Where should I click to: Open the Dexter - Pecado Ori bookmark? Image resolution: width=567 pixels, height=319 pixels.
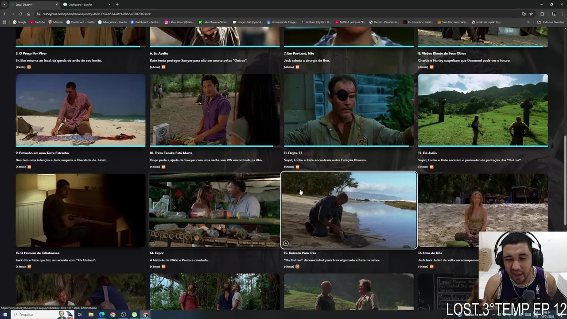pyautogui.click(x=384, y=22)
